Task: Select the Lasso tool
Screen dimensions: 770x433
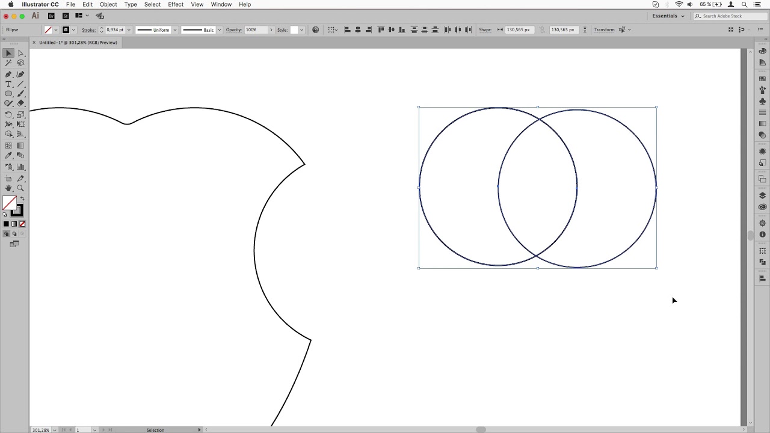Action: tap(20, 63)
